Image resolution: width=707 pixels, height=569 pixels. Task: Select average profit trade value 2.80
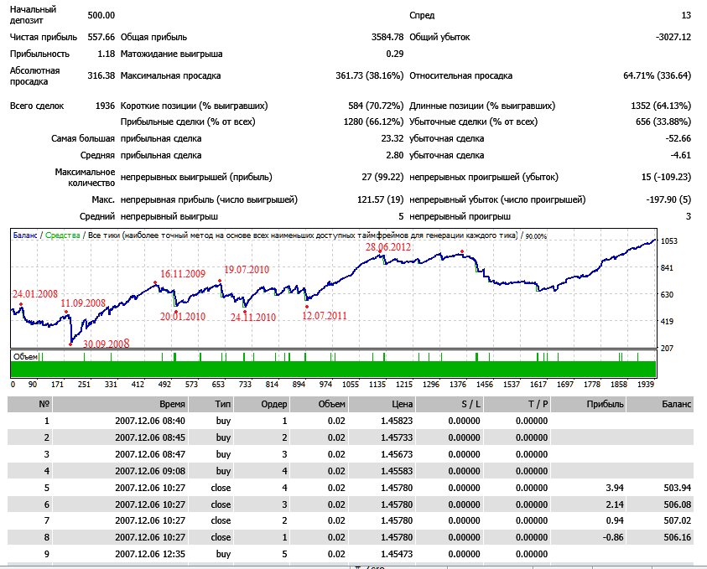[394, 155]
